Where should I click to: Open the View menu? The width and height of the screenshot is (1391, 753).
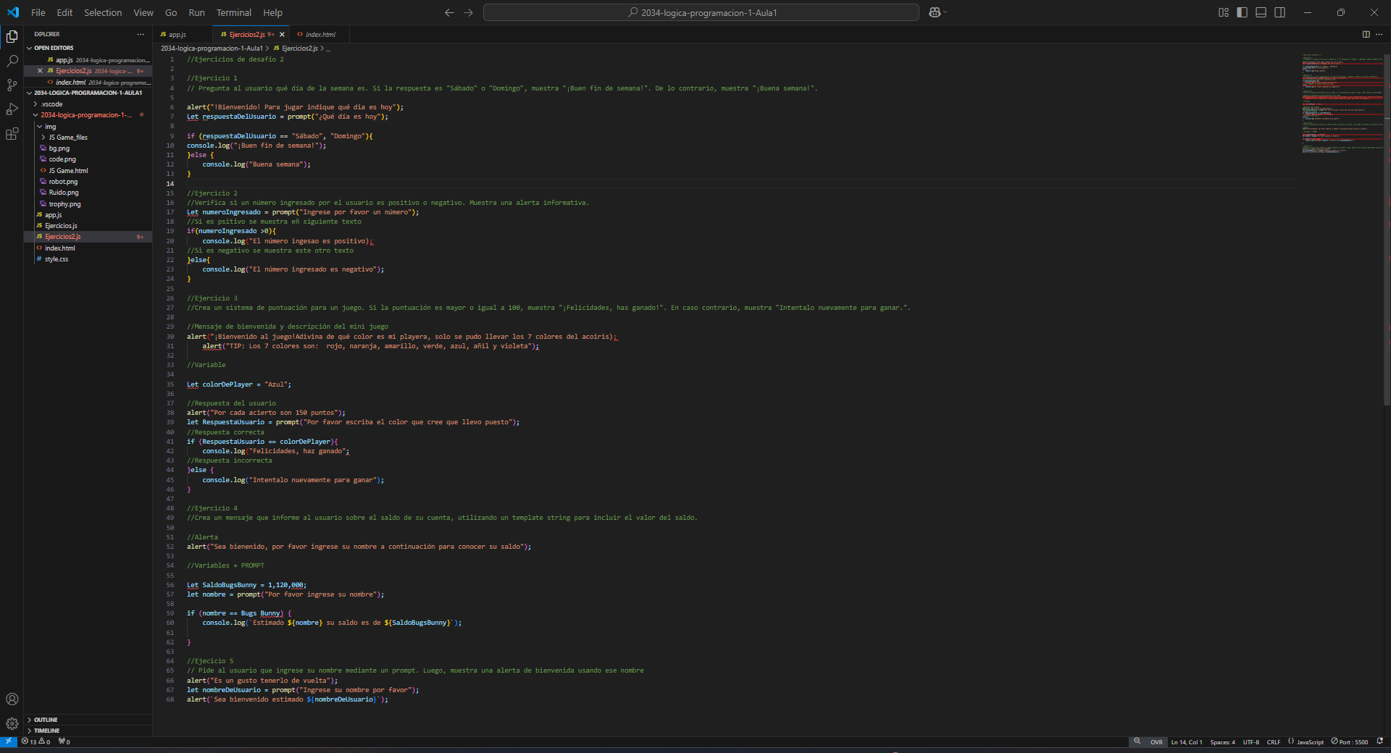click(x=143, y=12)
